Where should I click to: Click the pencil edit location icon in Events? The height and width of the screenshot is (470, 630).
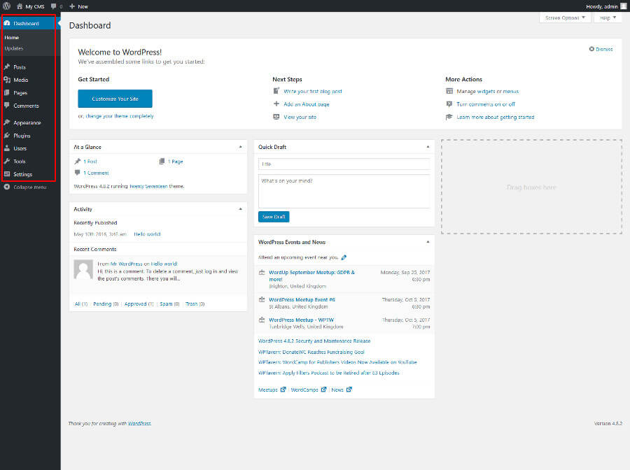(x=344, y=257)
